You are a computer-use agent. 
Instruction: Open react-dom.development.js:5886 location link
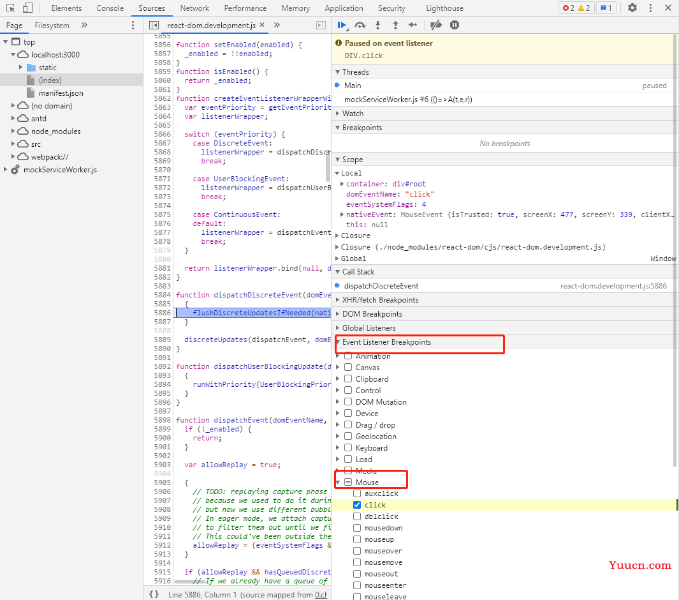click(x=613, y=286)
